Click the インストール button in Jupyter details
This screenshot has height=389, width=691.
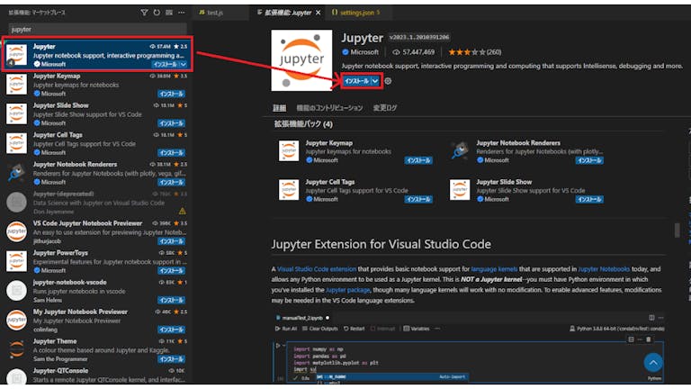pyautogui.click(x=356, y=81)
